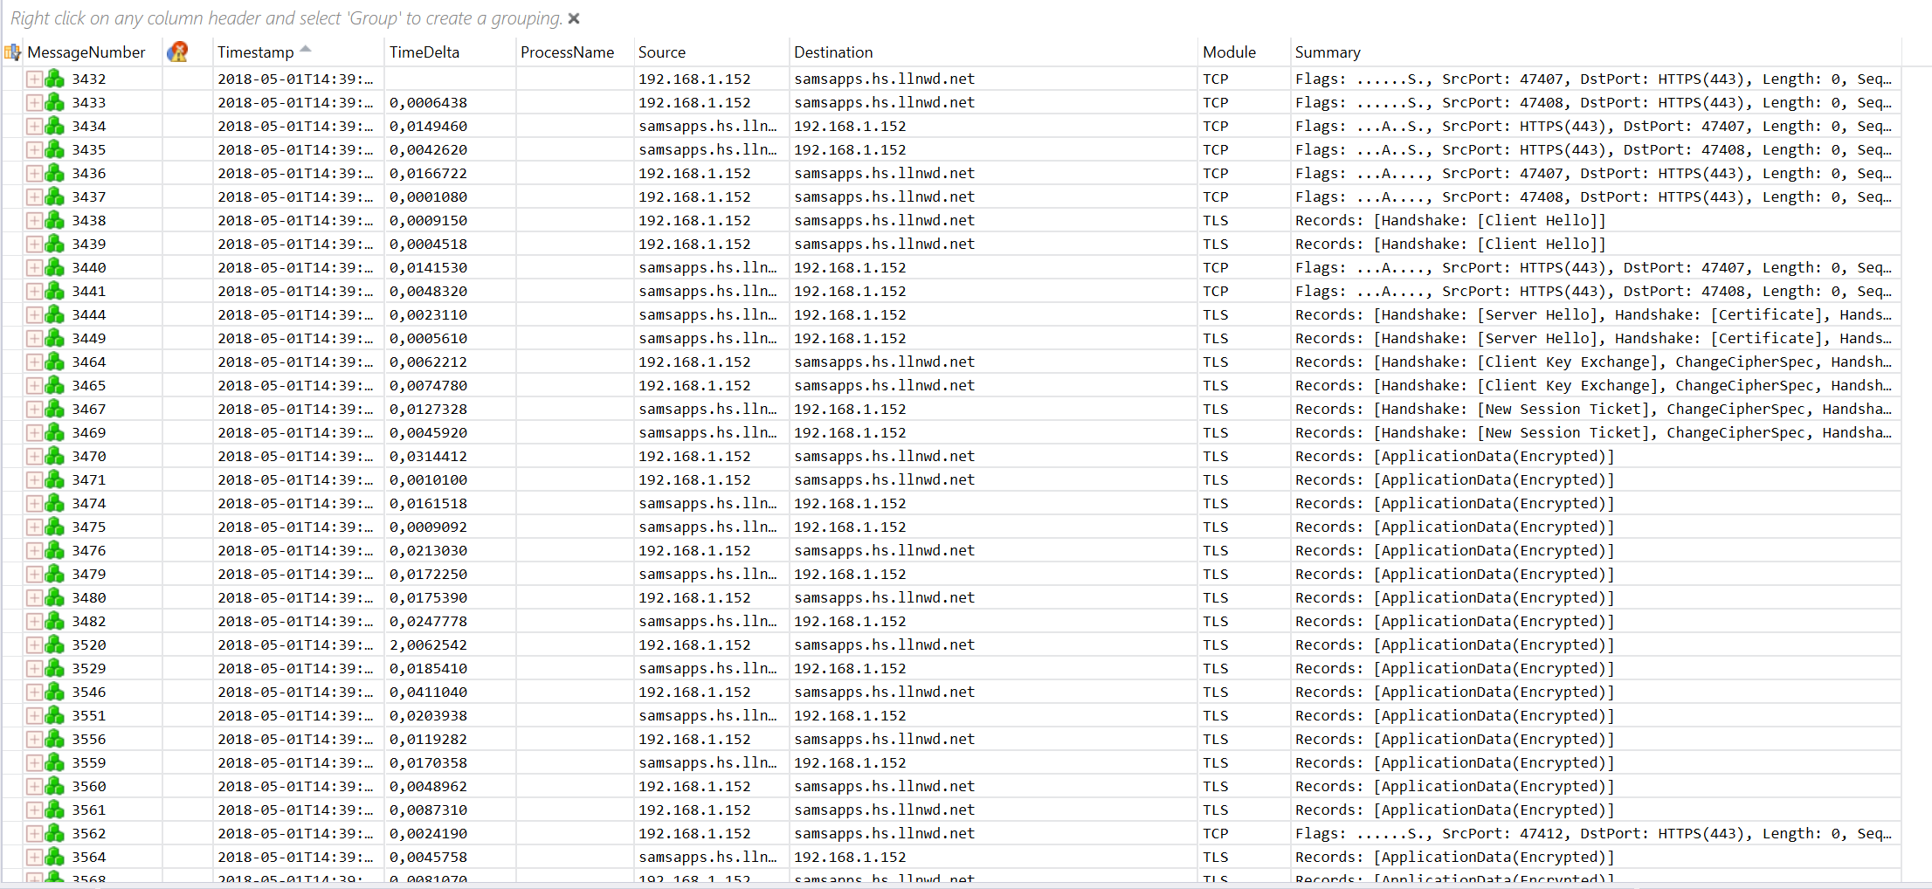Screen dimensions: 1932x889
Task: Click the Summary column header
Action: click(x=1328, y=52)
